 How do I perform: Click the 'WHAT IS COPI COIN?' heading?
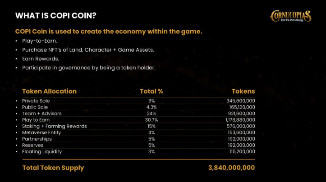tap(55, 16)
